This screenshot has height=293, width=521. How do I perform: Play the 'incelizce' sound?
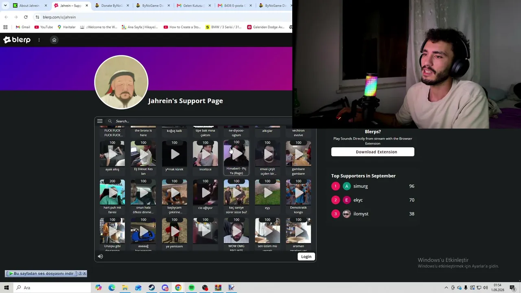click(x=205, y=154)
